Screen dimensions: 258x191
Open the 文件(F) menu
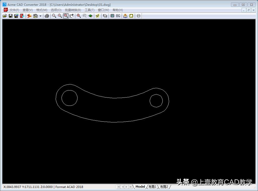[x=14, y=10]
